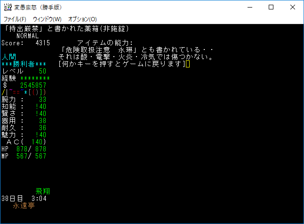Click the gold amount 2545857

point(33,85)
